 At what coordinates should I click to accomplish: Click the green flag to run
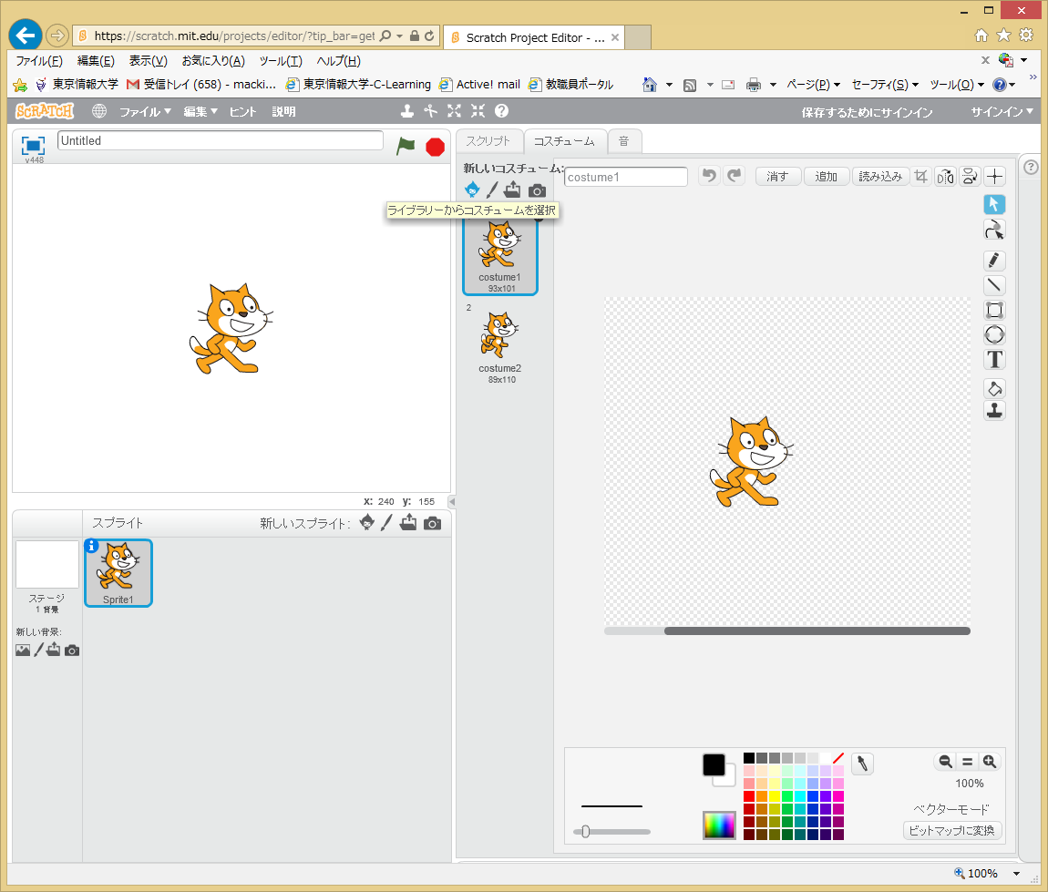pos(406,146)
